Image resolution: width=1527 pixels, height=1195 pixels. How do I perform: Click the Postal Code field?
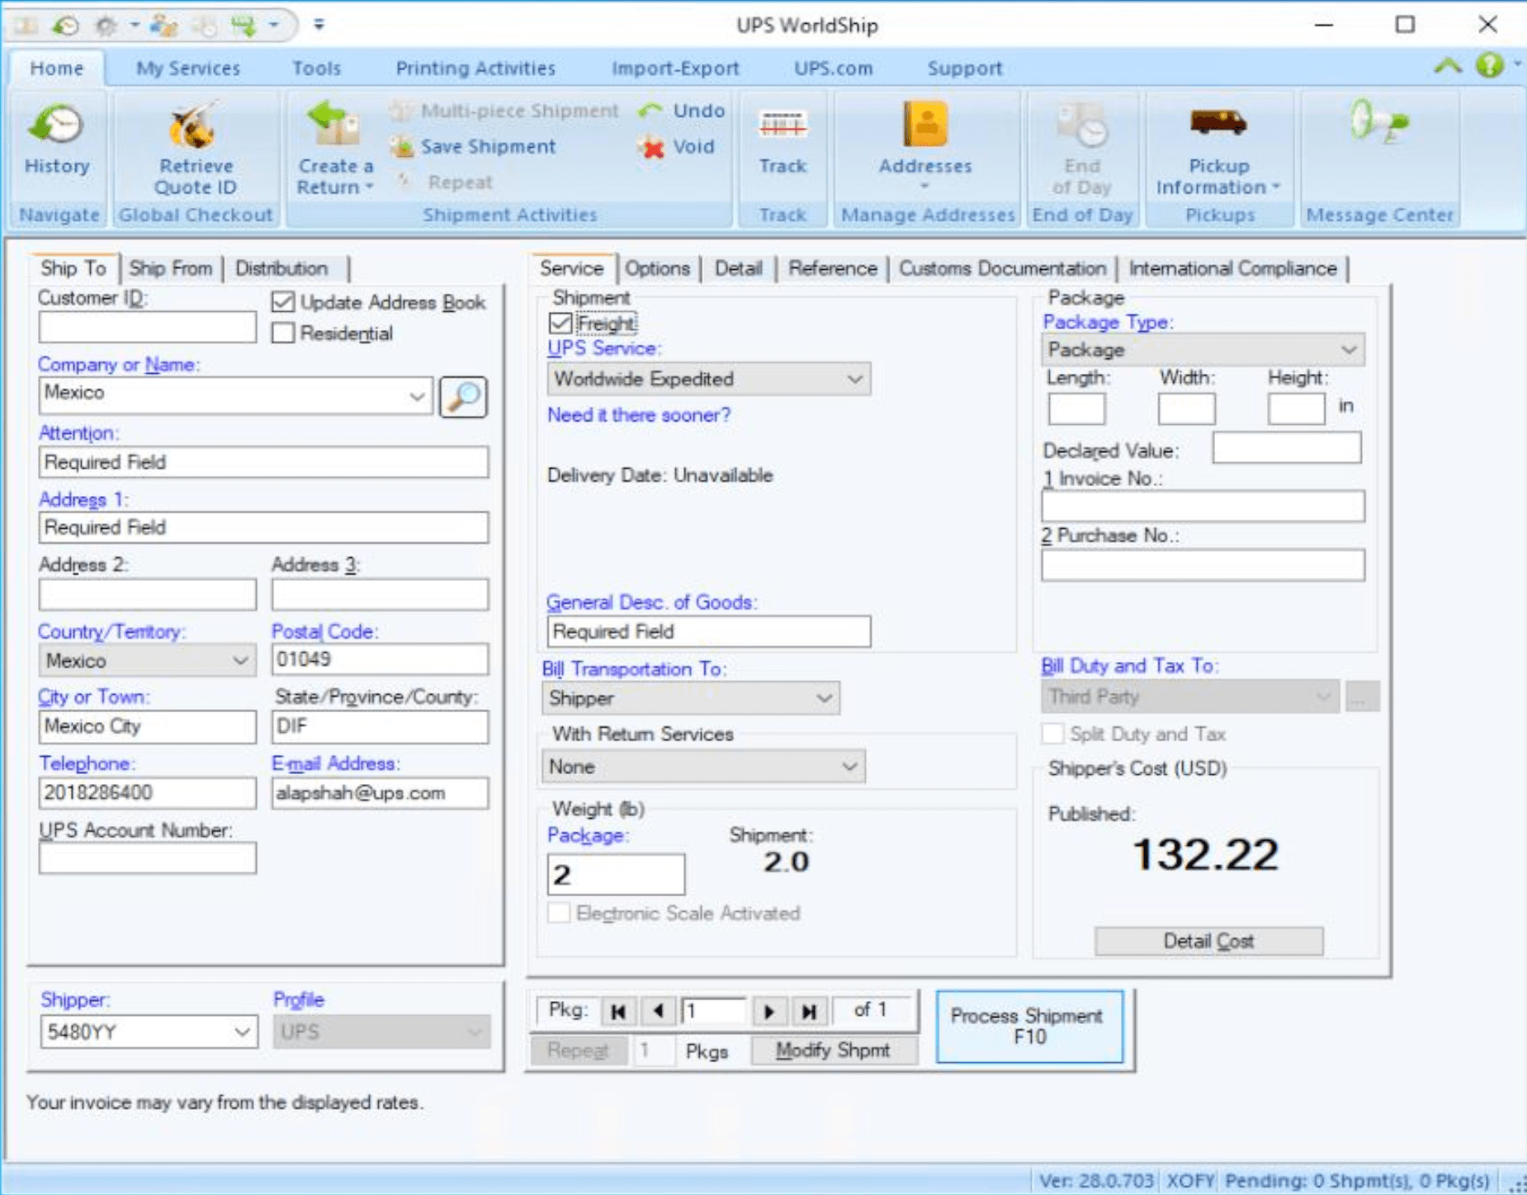tap(380, 659)
